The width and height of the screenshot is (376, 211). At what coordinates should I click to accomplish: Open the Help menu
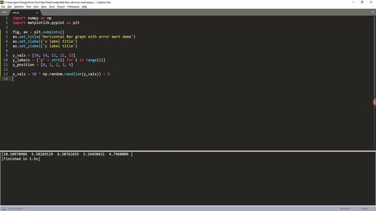[85, 6]
